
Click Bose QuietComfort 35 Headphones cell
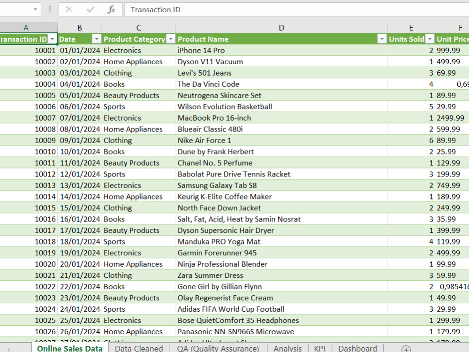click(x=281, y=320)
